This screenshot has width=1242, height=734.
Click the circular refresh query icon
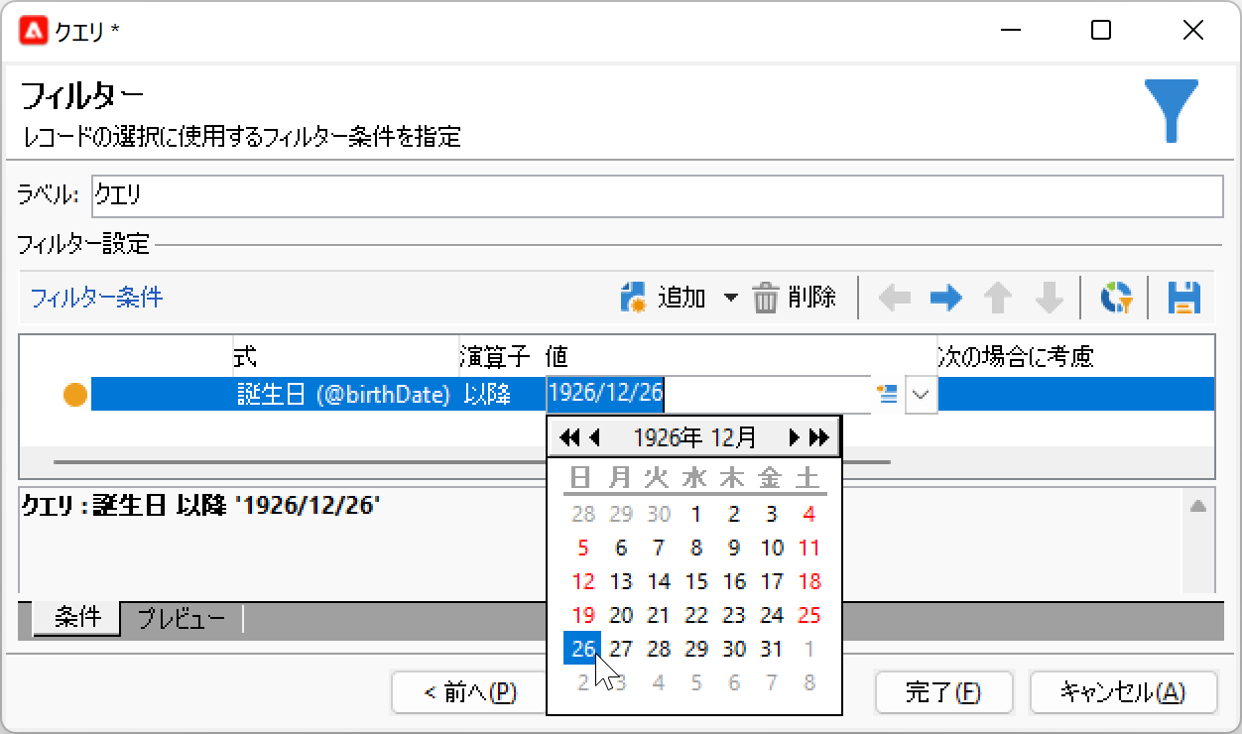[x=1116, y=297]
